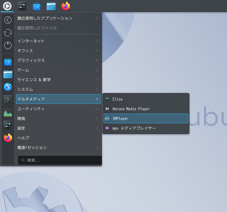Click the logout back-arrow icon in sidebar

coord(8,20)
